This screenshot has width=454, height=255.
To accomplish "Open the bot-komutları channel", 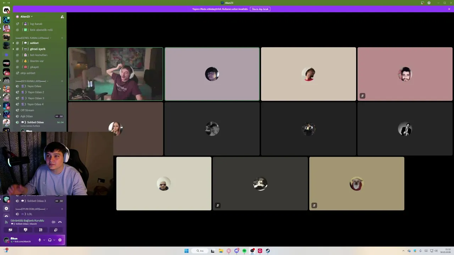I will pos(39,55).
